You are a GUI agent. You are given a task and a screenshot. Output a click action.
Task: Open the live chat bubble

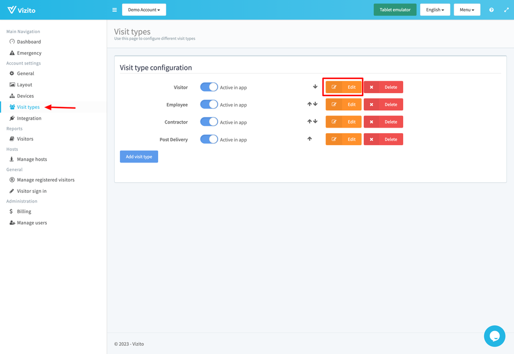[x=495, y=336]
